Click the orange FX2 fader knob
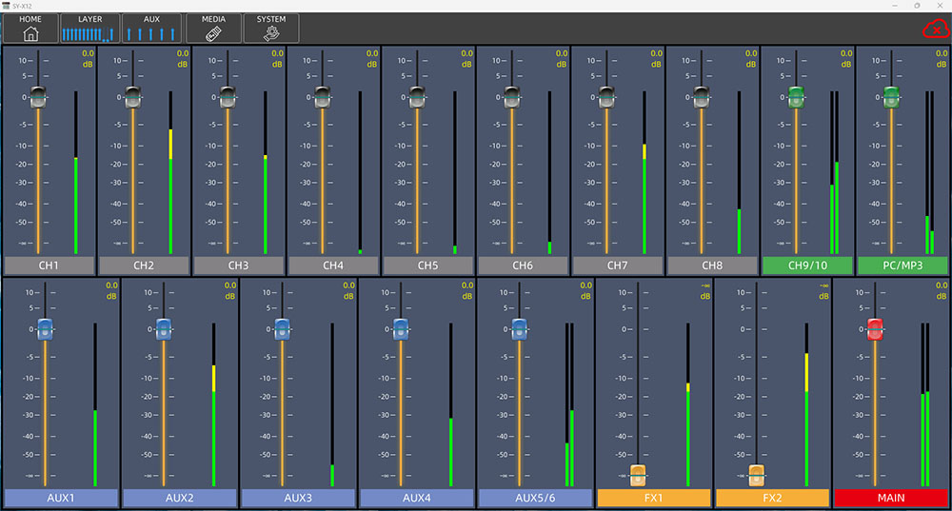The width and height of the screenshot is (952, 511). [x=756, y=475]
